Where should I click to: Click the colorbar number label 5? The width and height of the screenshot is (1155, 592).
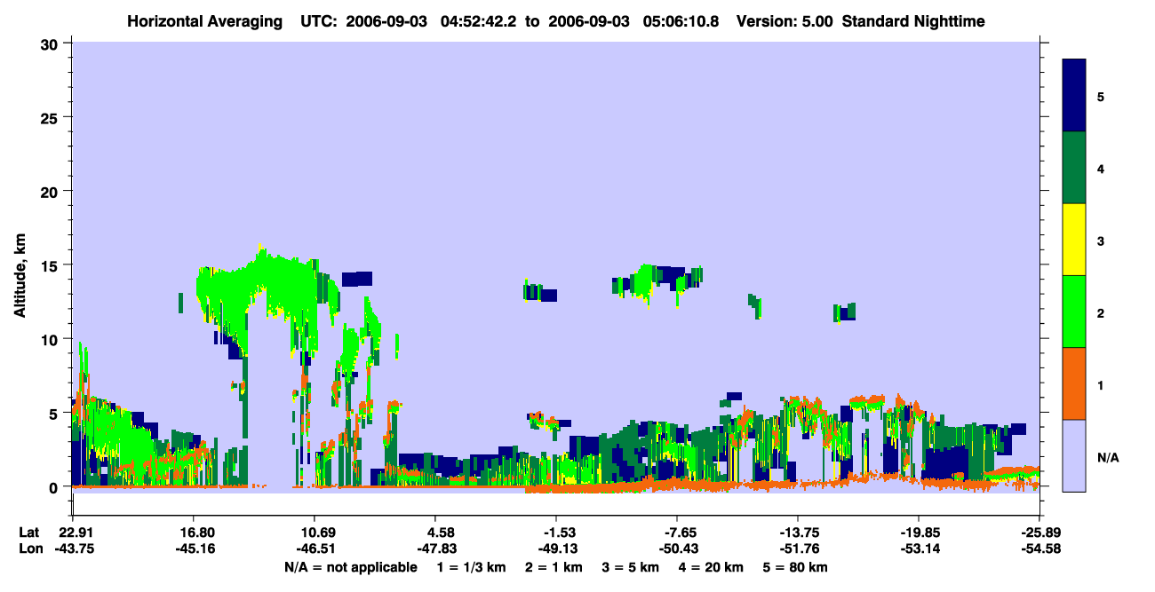[1101, 96]
